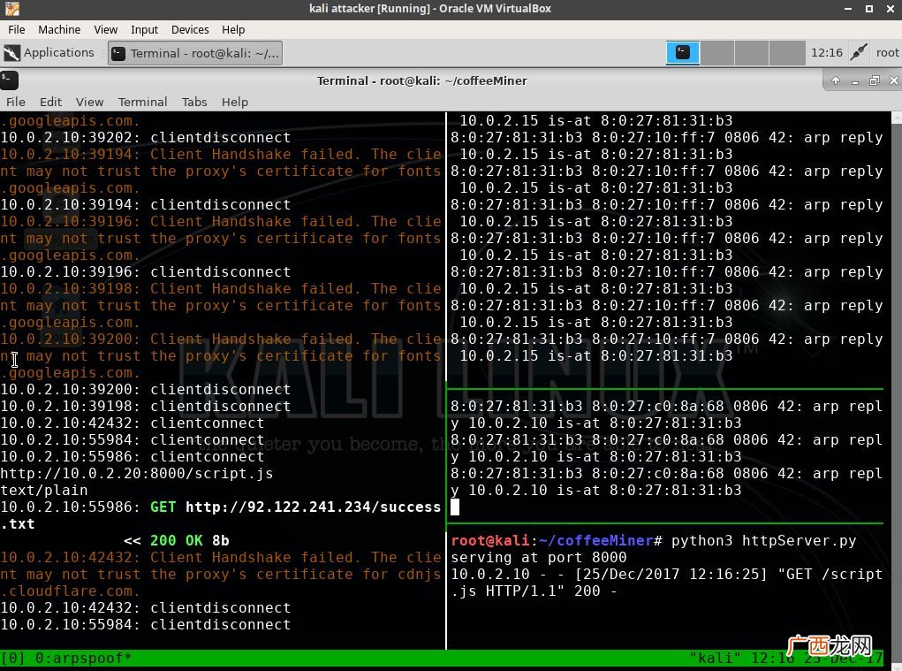This screenshot has height=671, width=902.
Task: Open the terminal's Help menu
Action: 235,102
